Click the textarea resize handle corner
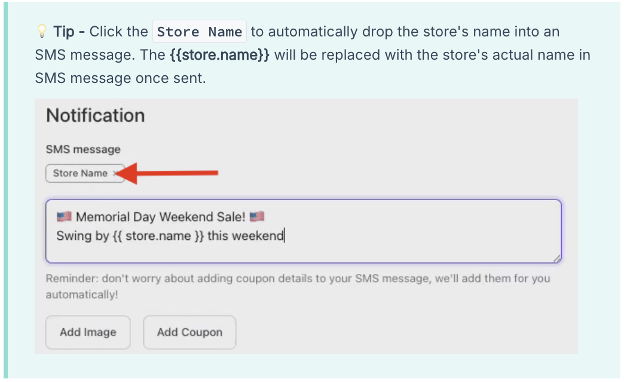The width and height of the screenshot is (624, 382). click(556, 258)
